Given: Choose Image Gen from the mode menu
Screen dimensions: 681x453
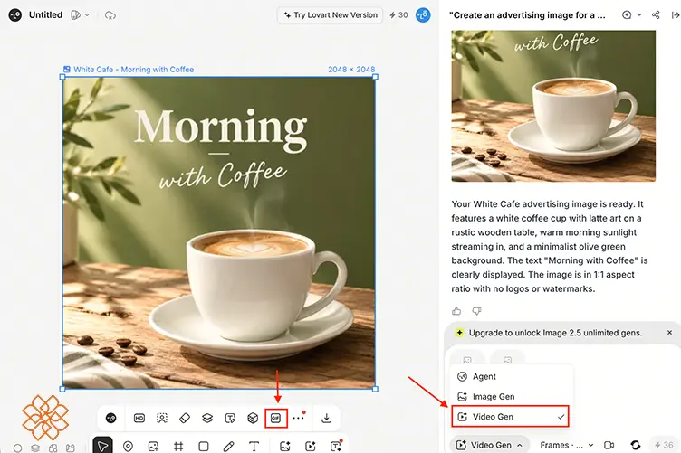Looking at the screenshot, I should [511, 397].
